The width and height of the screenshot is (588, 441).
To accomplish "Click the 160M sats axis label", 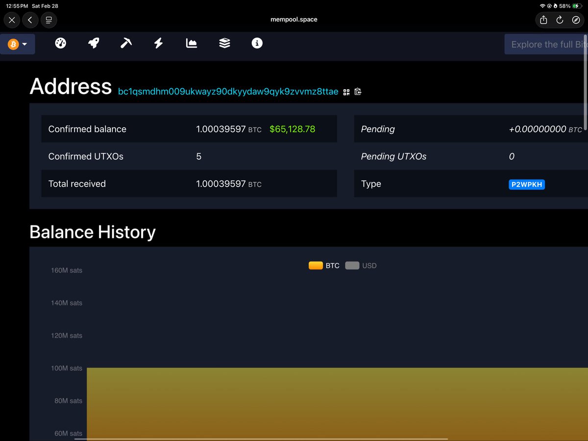I will pos(67,270).
